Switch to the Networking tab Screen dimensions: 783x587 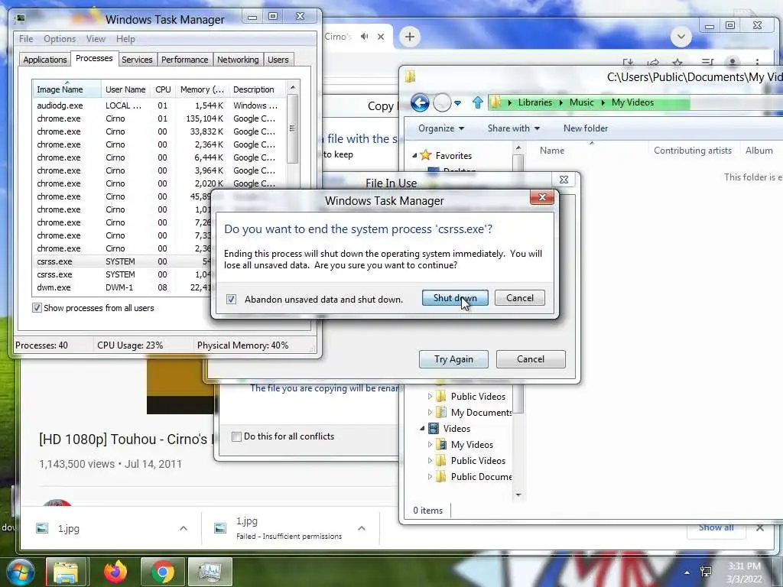click(x=238, y=60)
